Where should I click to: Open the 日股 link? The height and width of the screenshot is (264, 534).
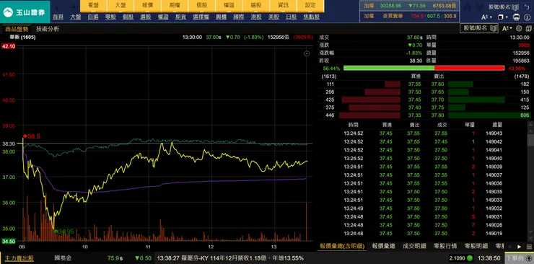point(292,17)
